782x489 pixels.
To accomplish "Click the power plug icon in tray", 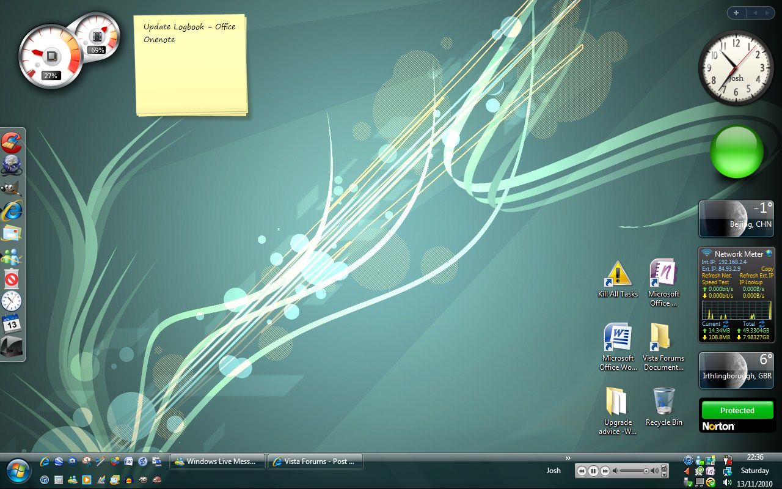I will [x=727, y=460].
